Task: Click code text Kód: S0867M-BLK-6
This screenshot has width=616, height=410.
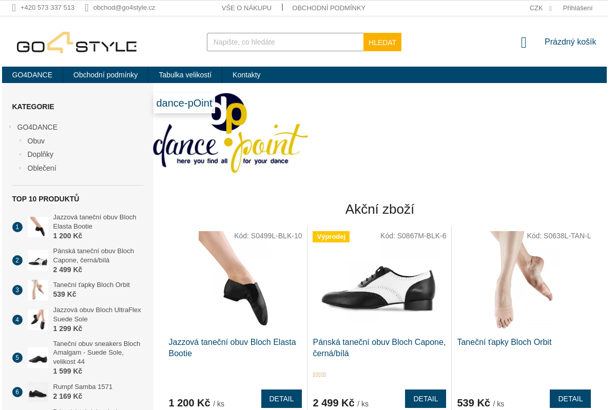Action: (x=413, y=236)
